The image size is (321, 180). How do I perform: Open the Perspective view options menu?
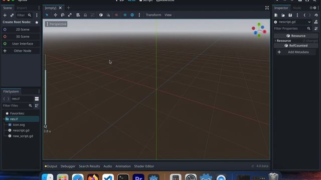coord(56,24)
